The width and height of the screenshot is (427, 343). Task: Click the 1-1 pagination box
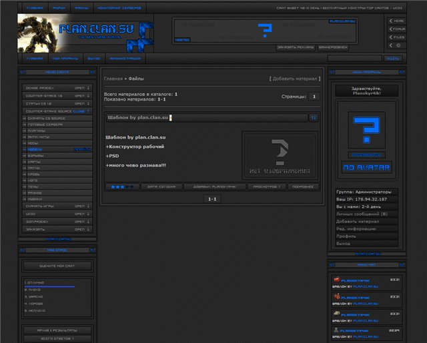tap(212, 199)
